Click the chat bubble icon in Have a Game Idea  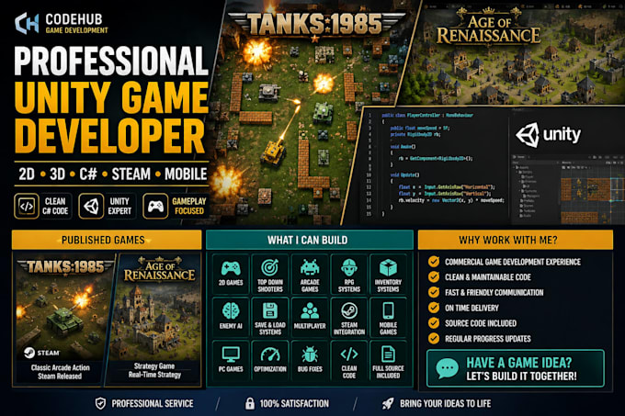(447, 368)
